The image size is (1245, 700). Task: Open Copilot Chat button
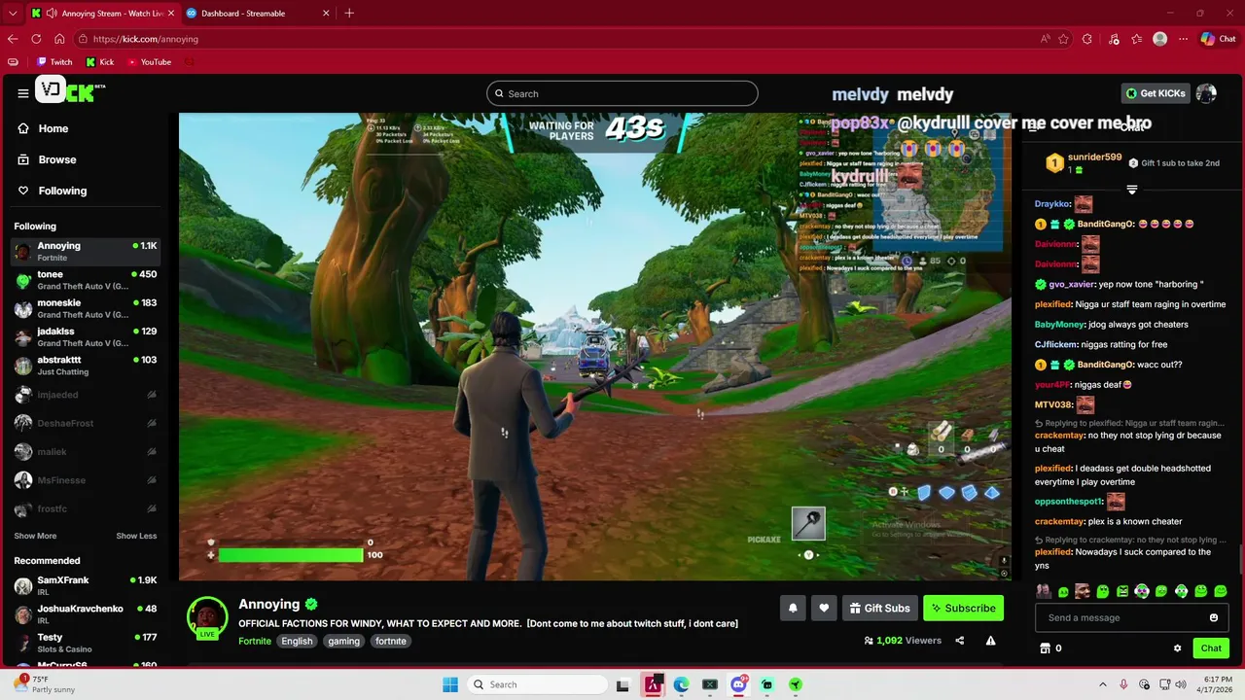click(x=1218, y=39)
